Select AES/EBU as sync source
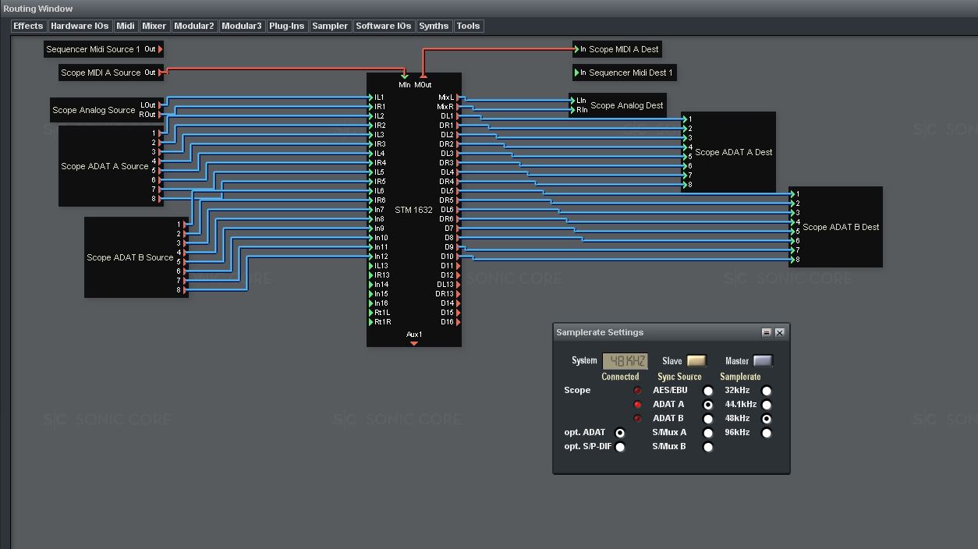978x549 pixels. click(708, 391)
